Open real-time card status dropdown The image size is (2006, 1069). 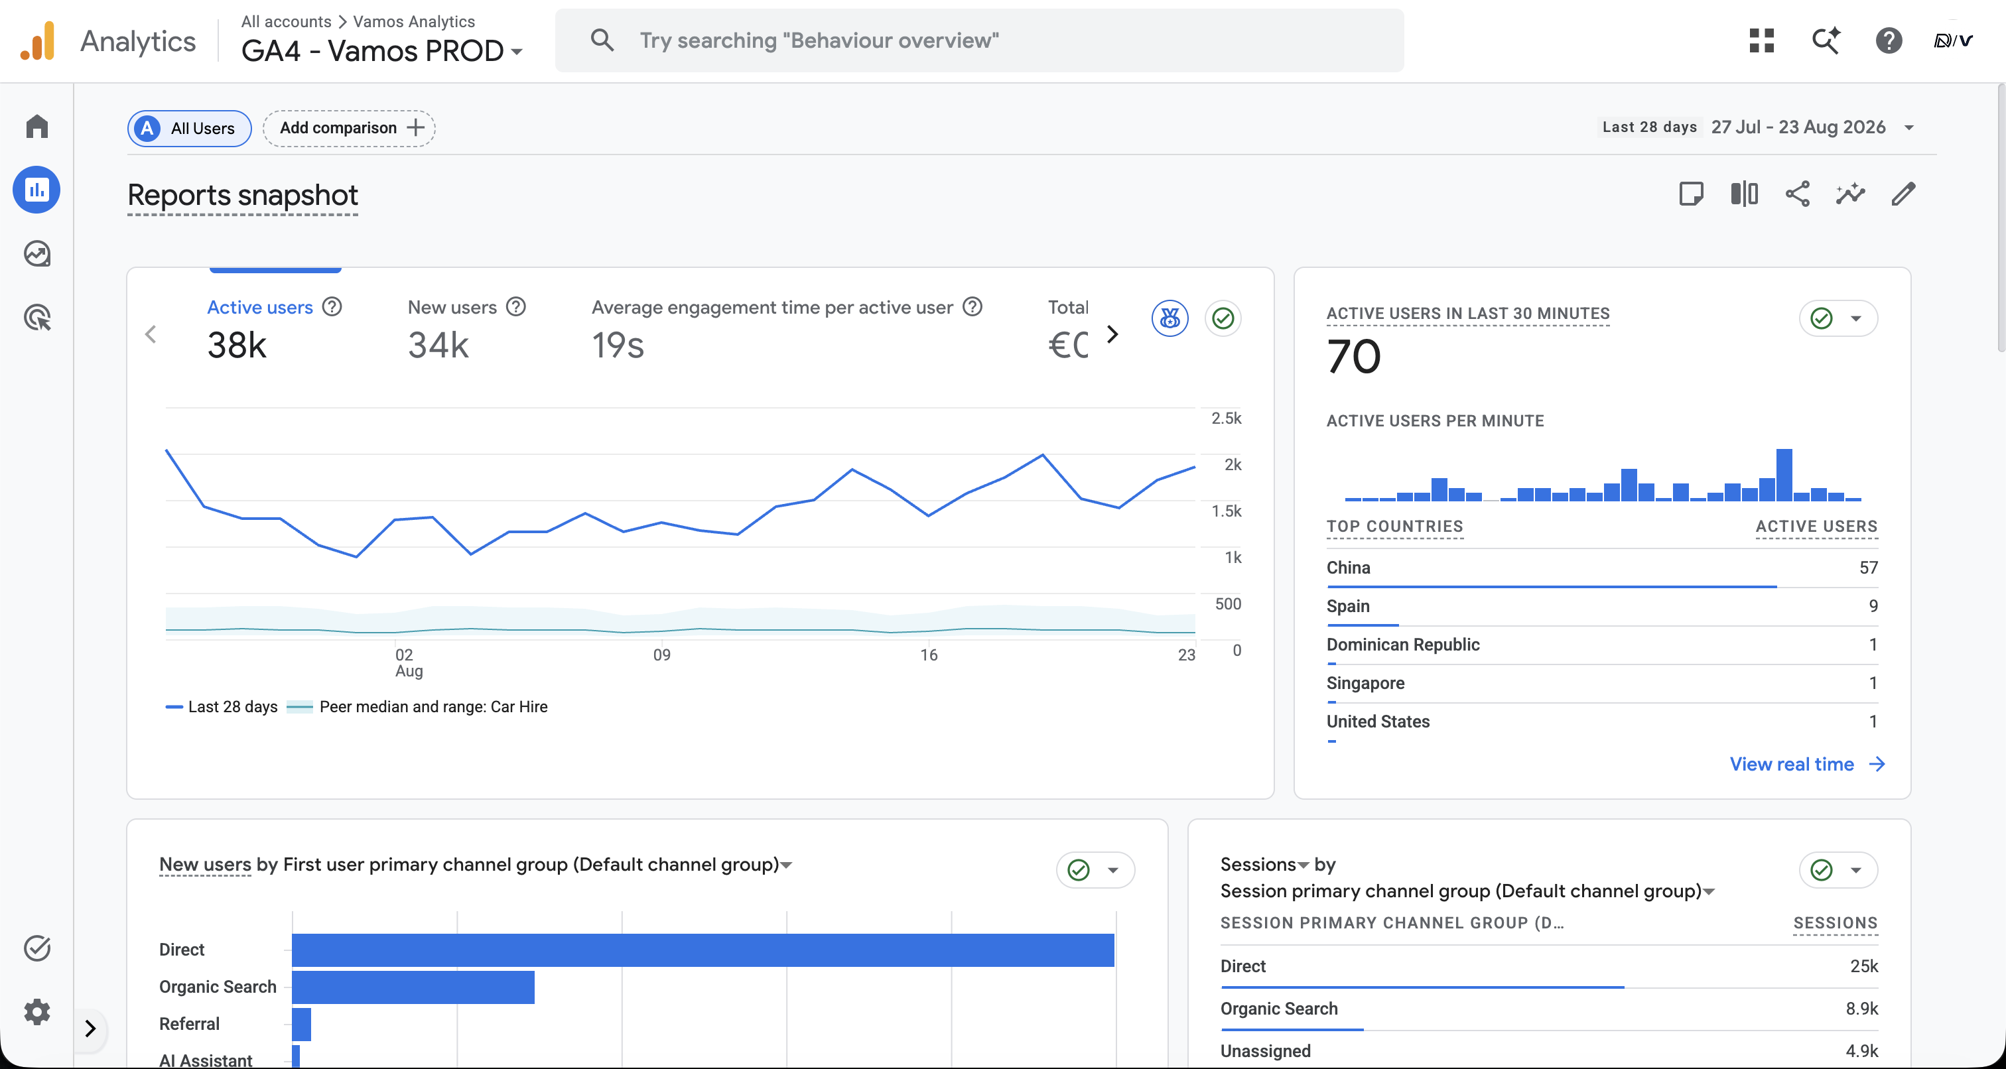point(1838,318)
